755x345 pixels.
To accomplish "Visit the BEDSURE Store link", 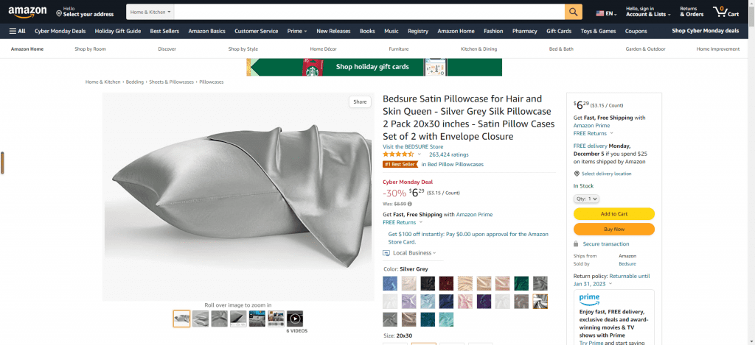I will click(x=411, y=146).
